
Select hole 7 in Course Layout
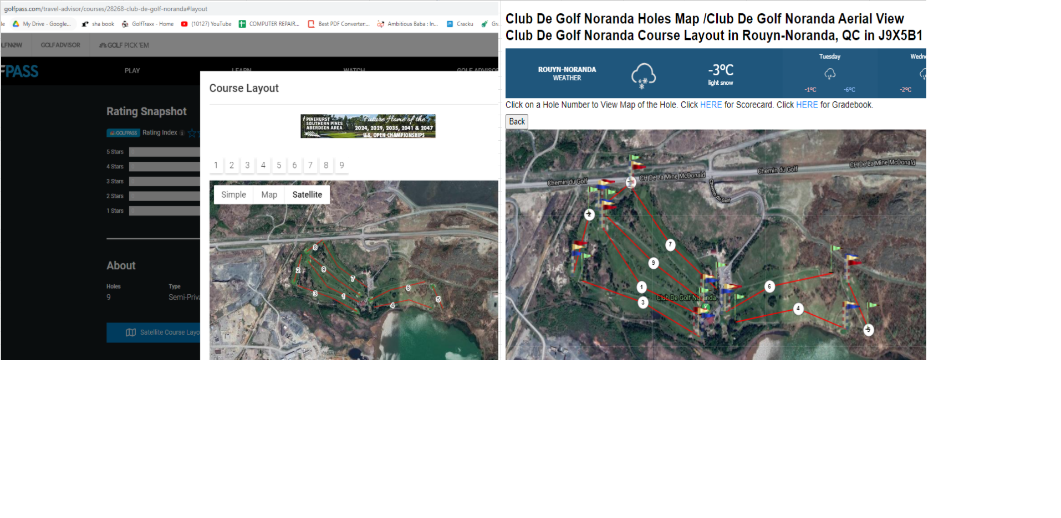[310, 165]
